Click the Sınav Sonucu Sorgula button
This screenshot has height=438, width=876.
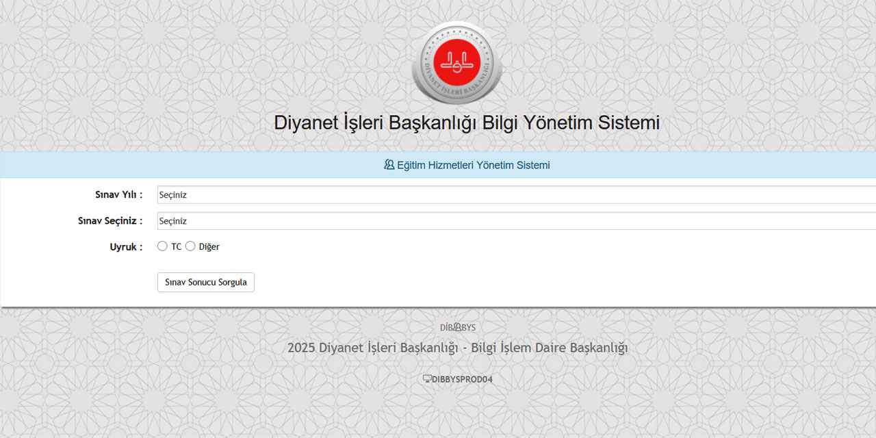tap(206, 282)
